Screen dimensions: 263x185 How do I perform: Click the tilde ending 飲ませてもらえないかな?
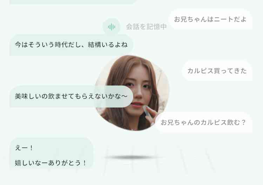[124, 96]
